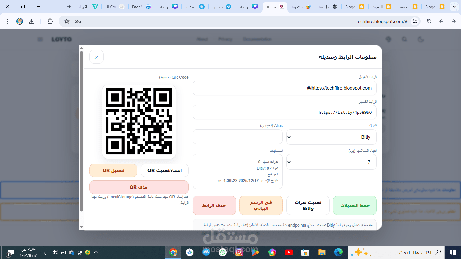Click the long URL input field

click(x=284, y=88)
